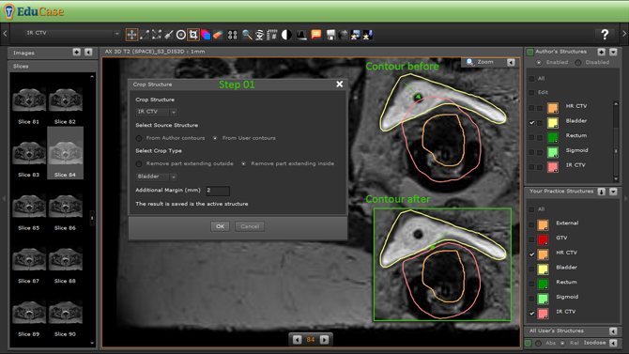
Task: Collapse the Zoom panel arrow
Action: [x=511, y=62]
